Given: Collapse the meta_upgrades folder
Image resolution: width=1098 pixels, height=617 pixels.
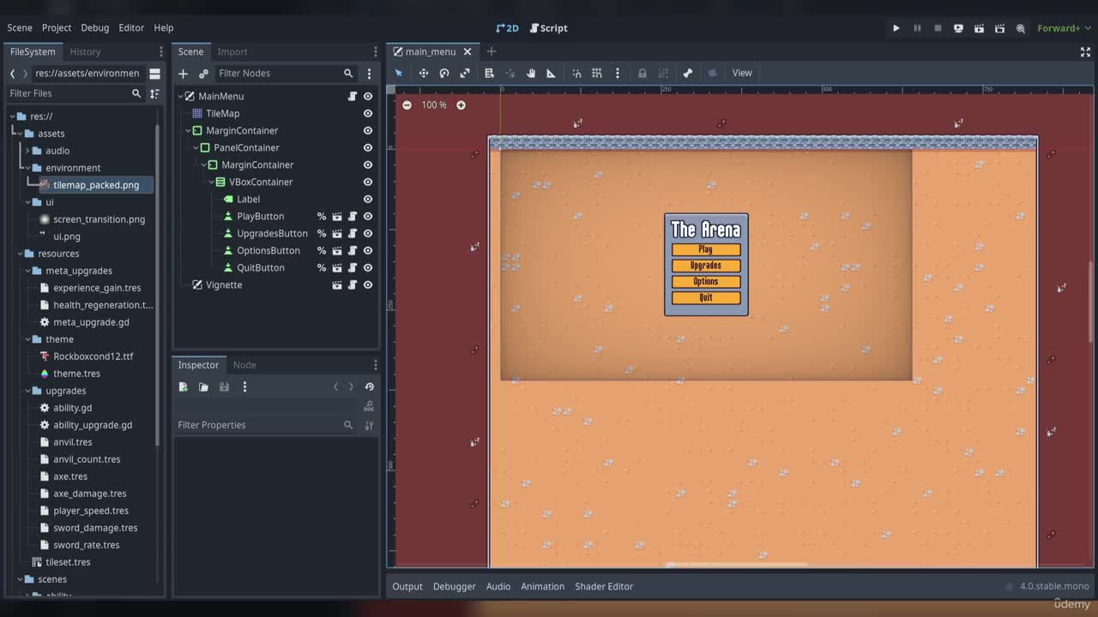Looking at the screenshot, I should pyautogui.click(x=27, y=271).
